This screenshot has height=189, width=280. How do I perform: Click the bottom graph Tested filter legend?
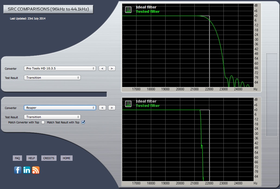148,106
